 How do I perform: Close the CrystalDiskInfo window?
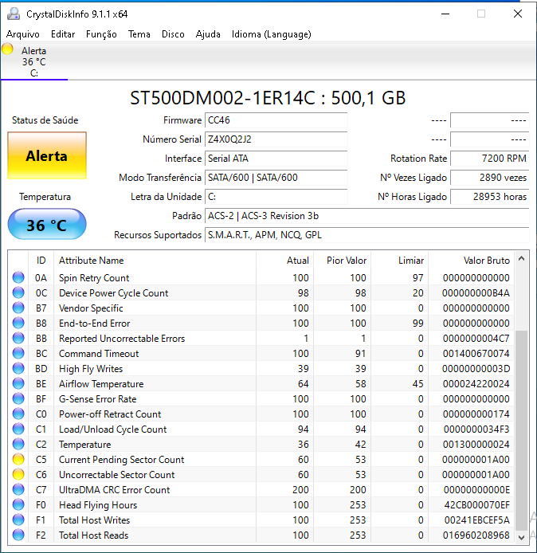point(518,14)
